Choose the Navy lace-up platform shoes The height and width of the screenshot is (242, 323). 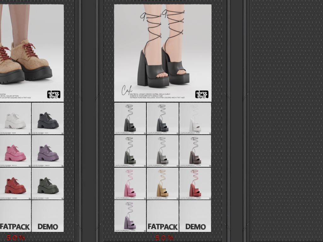coord(48,118)
